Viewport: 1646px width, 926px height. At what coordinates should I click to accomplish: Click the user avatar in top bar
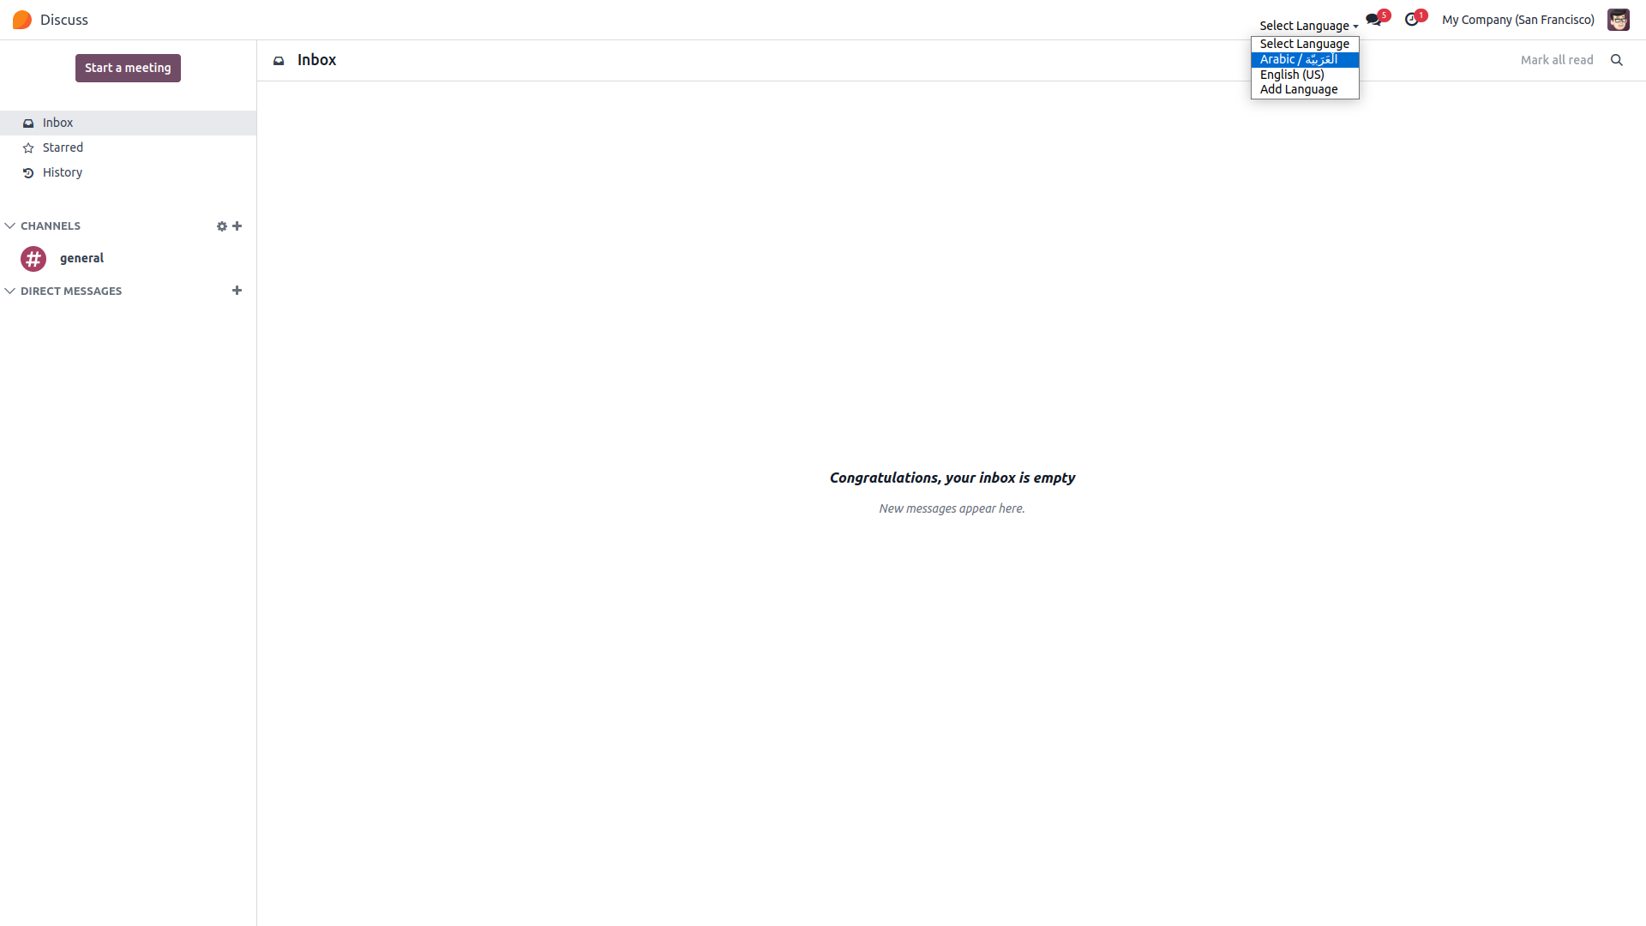click(1618, 20)
